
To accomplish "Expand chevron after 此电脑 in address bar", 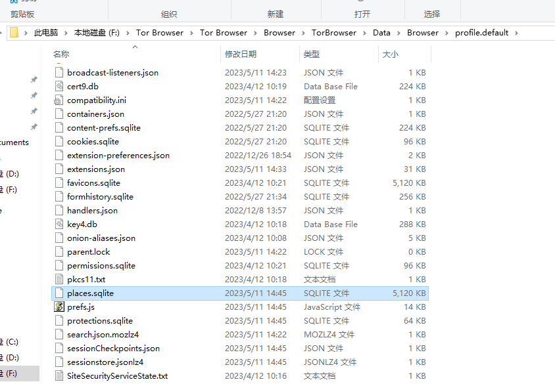I will tap(66, 33).
